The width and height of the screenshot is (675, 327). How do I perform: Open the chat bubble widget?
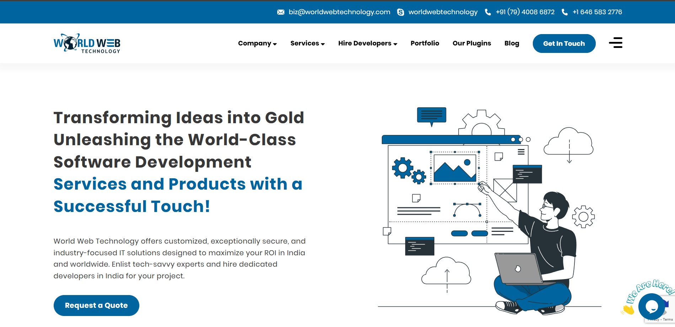pyautogui.click(x=651, y=306)
